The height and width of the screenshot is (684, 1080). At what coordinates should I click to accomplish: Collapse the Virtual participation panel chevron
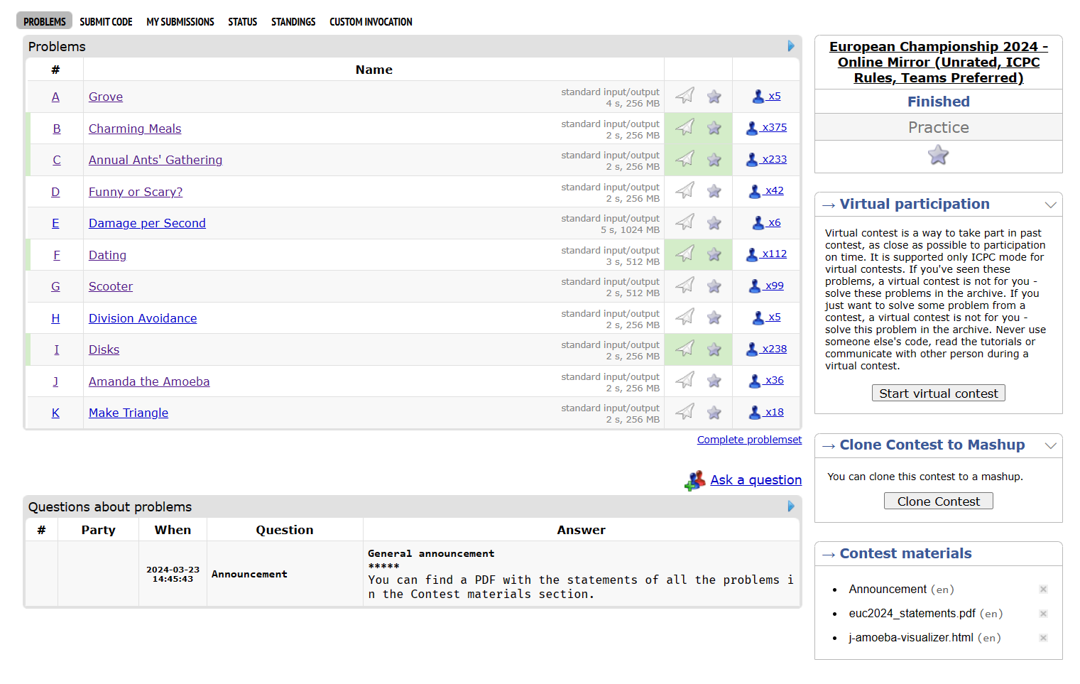click(1050, 205)
